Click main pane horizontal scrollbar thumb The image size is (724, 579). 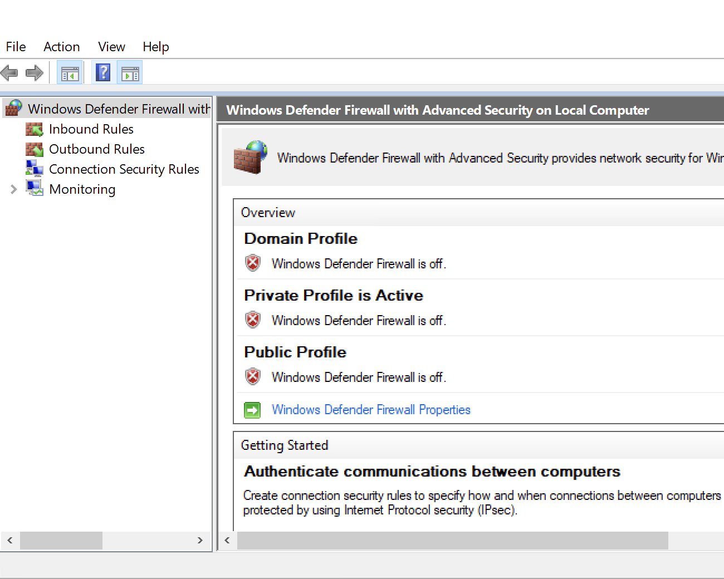tap(453, 541)
